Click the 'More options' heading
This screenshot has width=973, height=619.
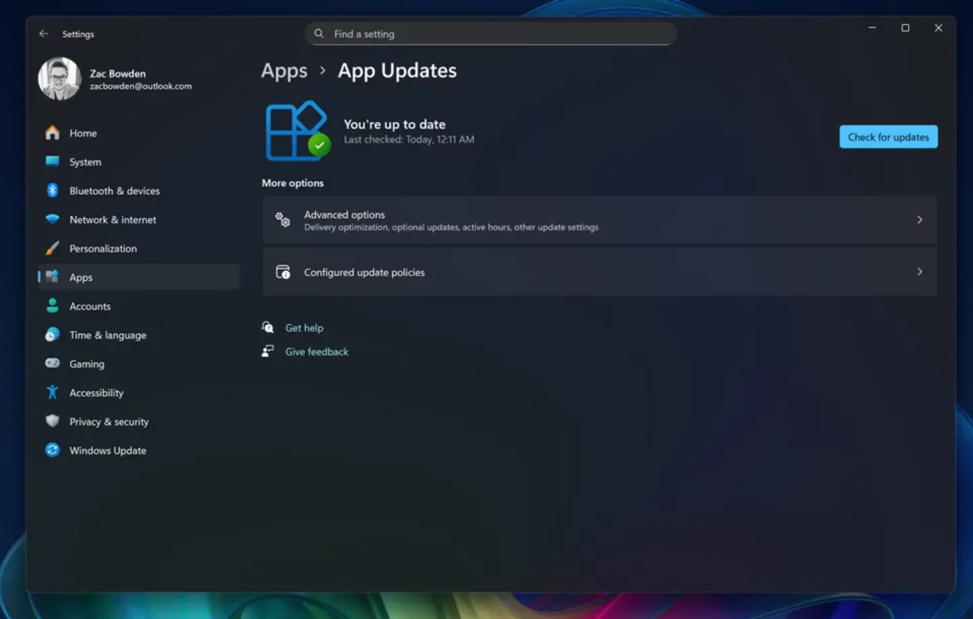pos(293,183)
